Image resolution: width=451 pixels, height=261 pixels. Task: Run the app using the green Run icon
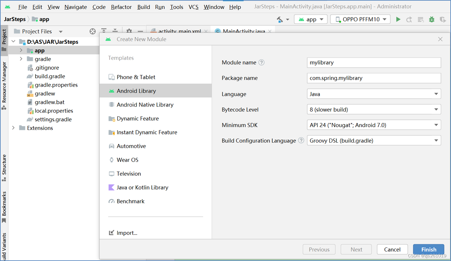pos(398,19)
